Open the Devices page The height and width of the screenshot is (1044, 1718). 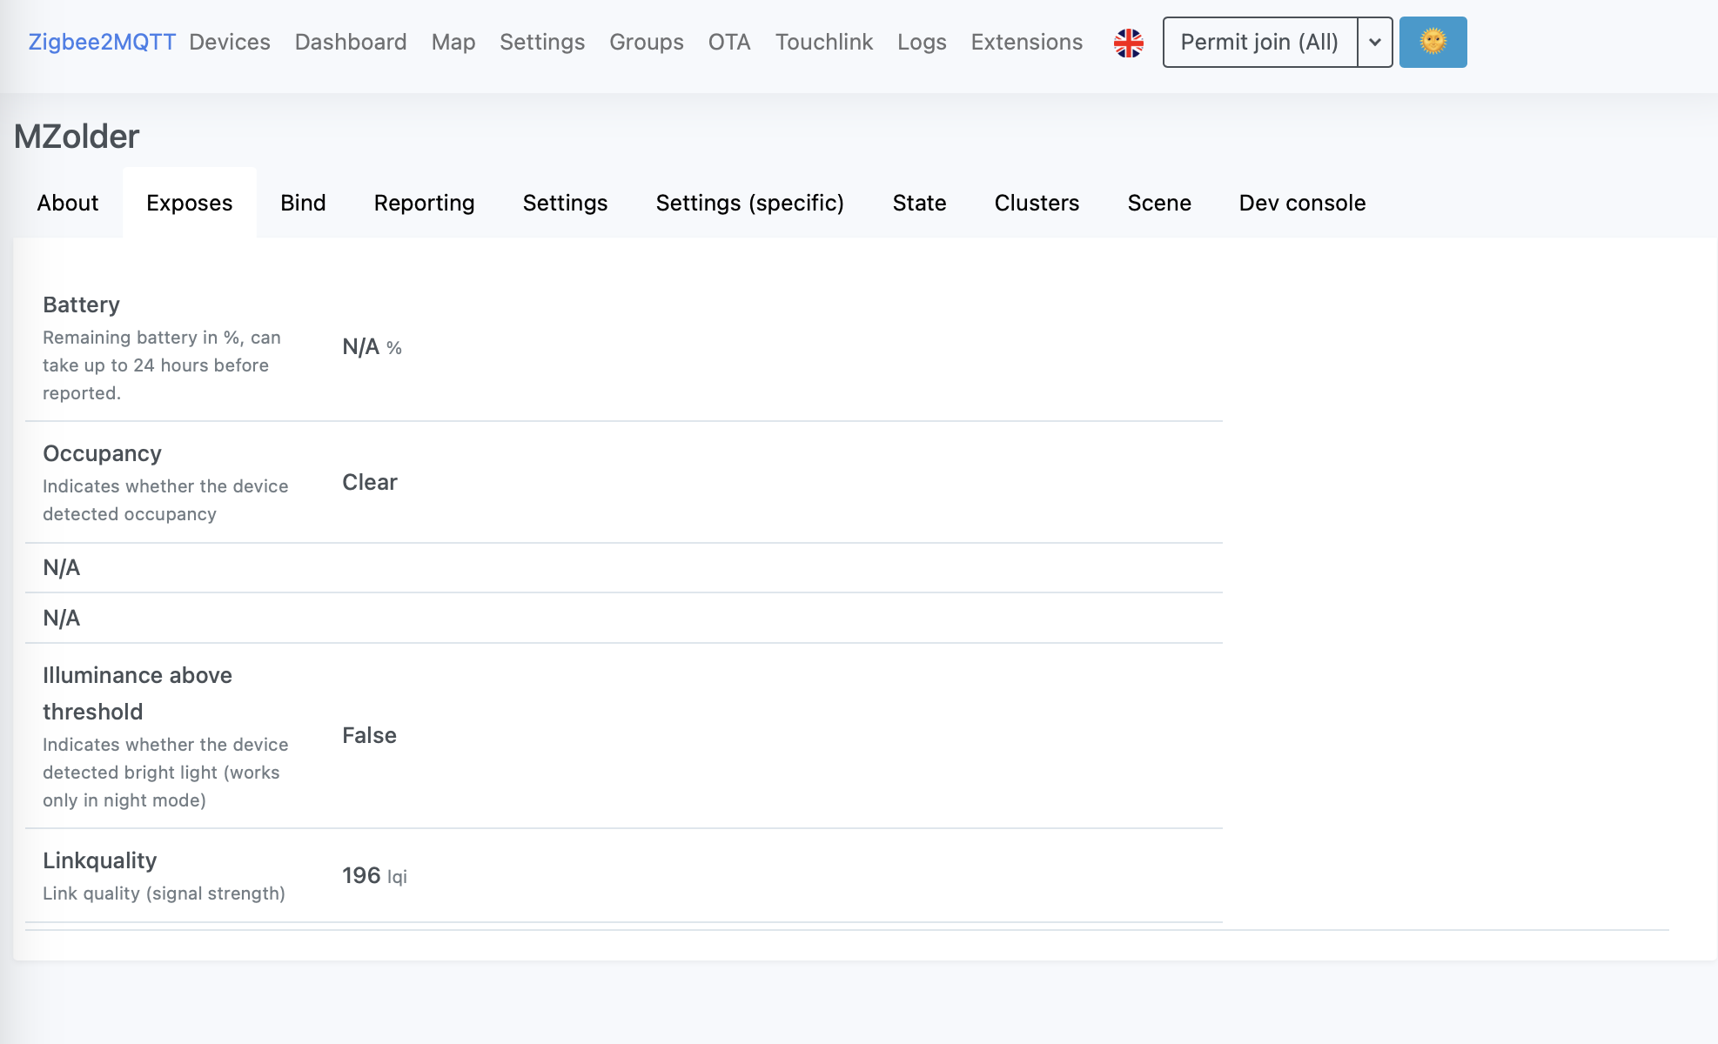click(229, 42)
